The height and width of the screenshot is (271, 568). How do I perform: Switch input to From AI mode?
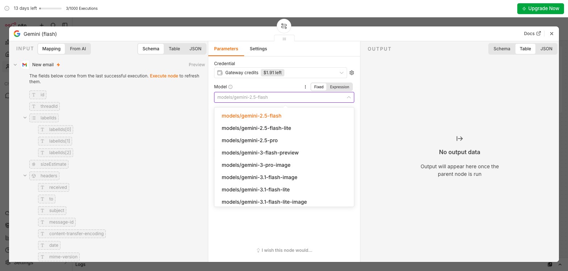coord(78,49)
